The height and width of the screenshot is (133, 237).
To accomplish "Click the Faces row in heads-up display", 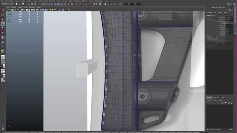I will 23,17.
